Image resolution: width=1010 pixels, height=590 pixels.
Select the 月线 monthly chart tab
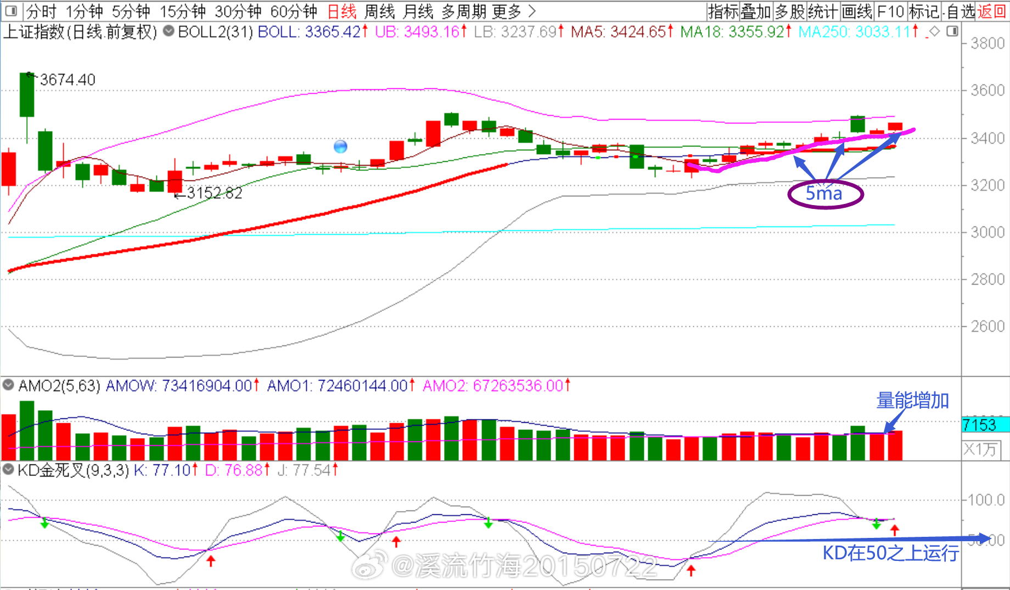[x=418, y=11]
